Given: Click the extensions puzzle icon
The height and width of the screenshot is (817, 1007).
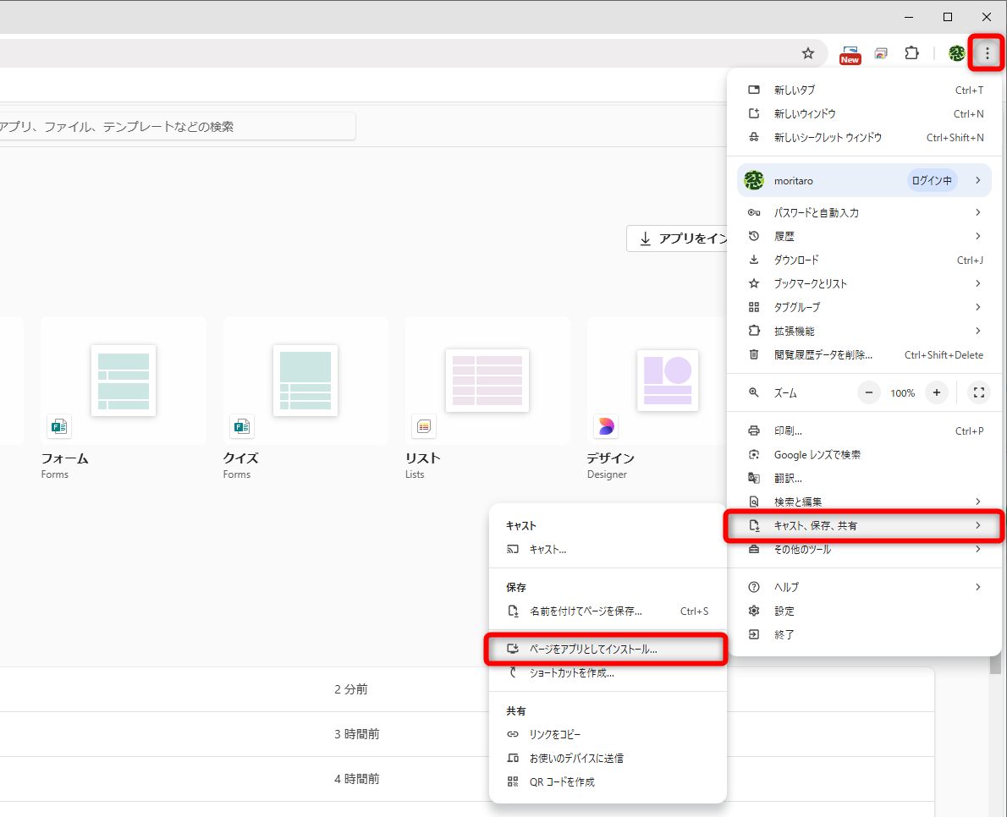Looking at the screenshot, I should (911, 52).
